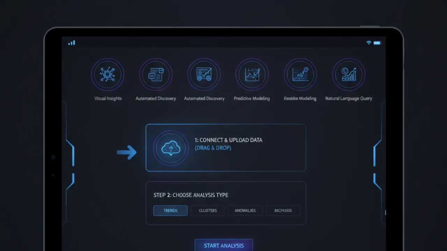
Task: Click the Connect & Upload Data drop zone
Action: [226, 148]
